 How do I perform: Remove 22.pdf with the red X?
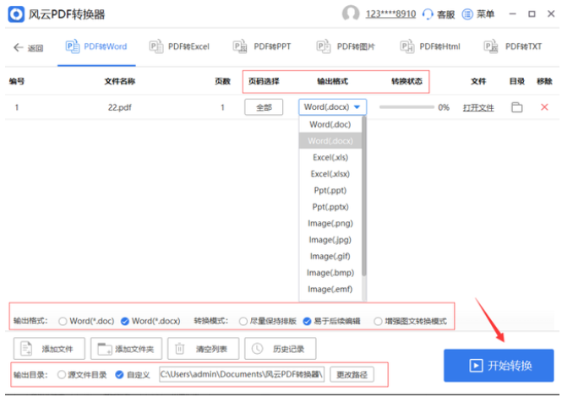(543, 107)
